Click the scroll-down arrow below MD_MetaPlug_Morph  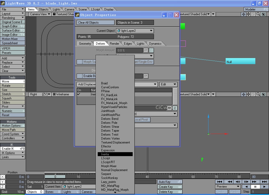(115, 193)
